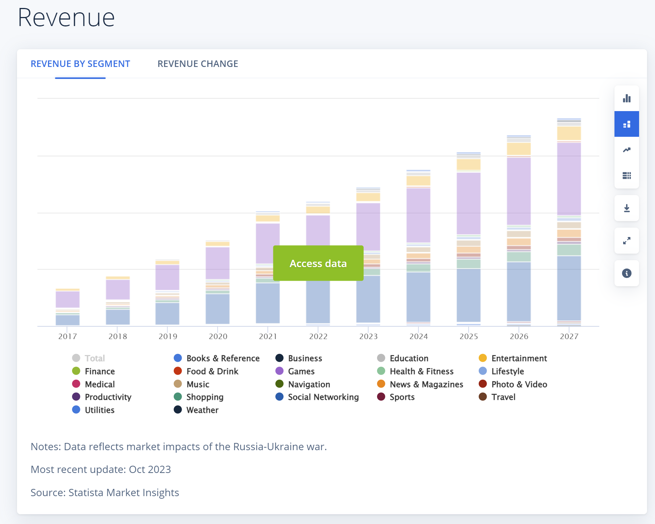This screenshot has height=524, width=655.
Task: Click the Books & Reference color dot
Action: 178,358
